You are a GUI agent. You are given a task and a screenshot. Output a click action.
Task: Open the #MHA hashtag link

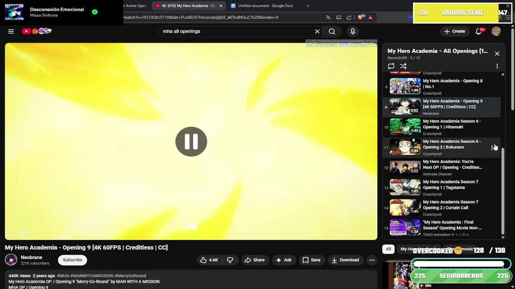click(x=63, y=276)
